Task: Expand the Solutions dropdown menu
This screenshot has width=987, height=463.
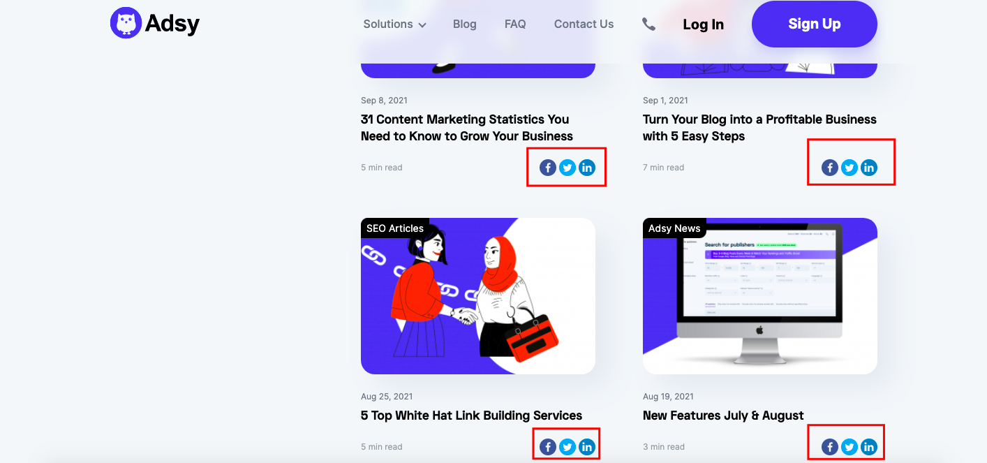Action: 394,24
